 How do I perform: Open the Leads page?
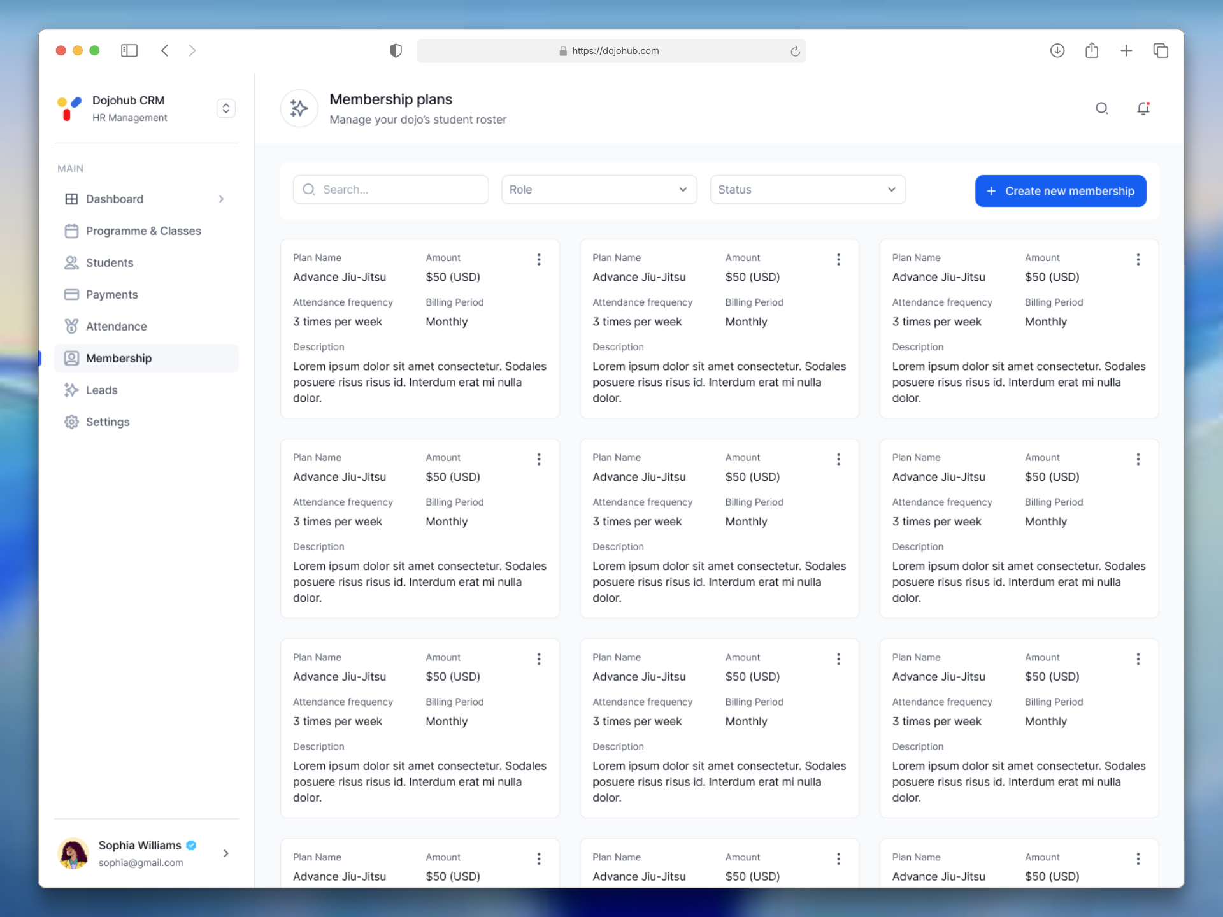pyautogui.click(x=102, y=390)
